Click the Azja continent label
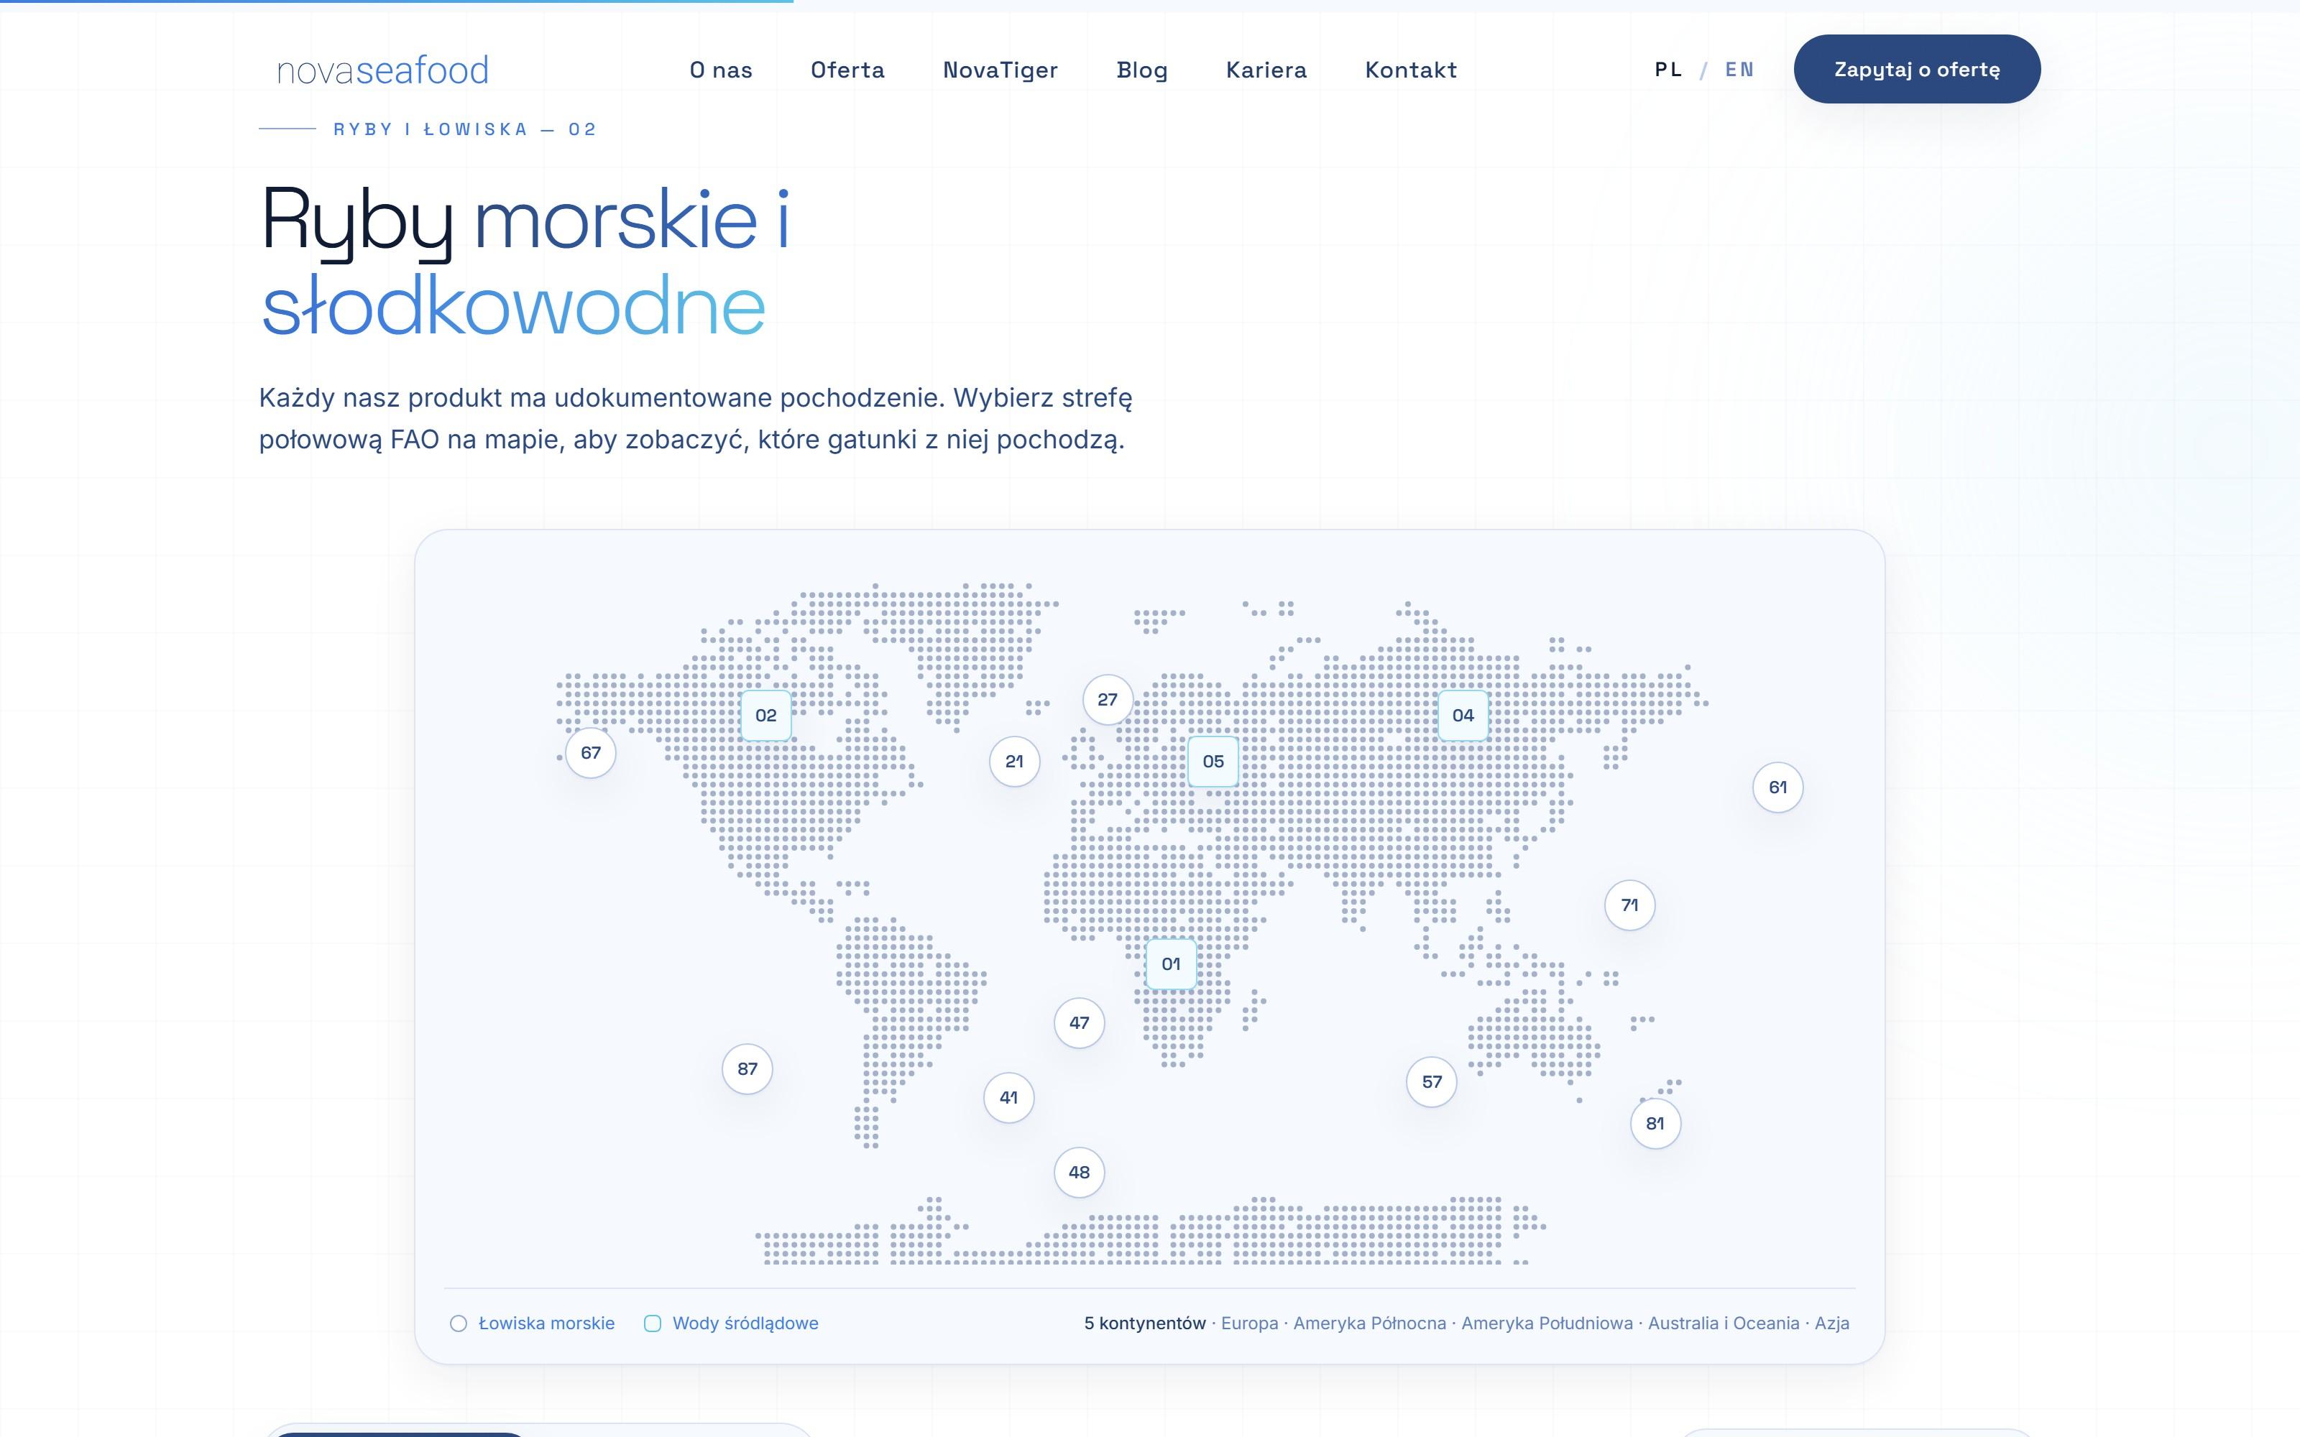This screenshot has height=1437, width=2300. coord(1832,1323)
